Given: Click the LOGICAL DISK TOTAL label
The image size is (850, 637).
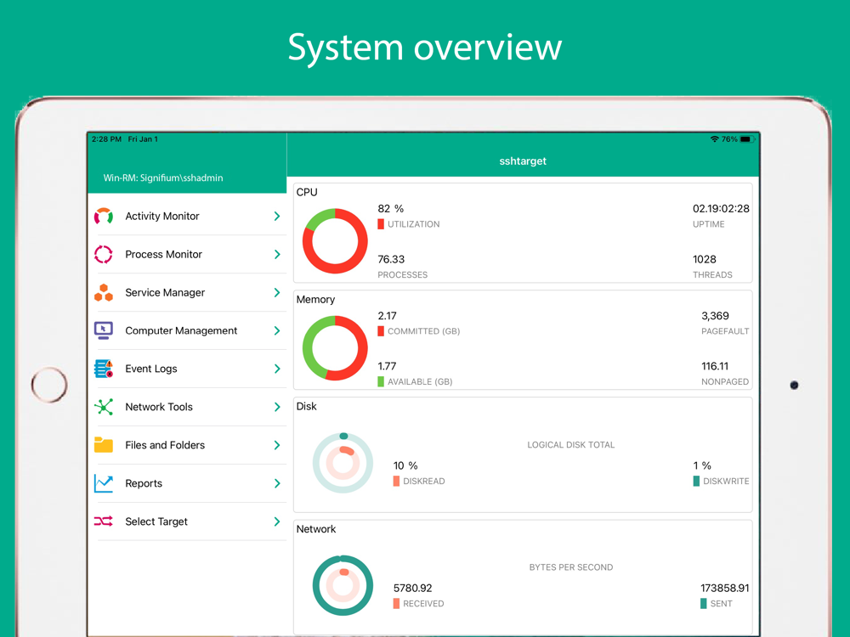Looking at the screenshot, I should pyautogui.click(x=571, y=445).
